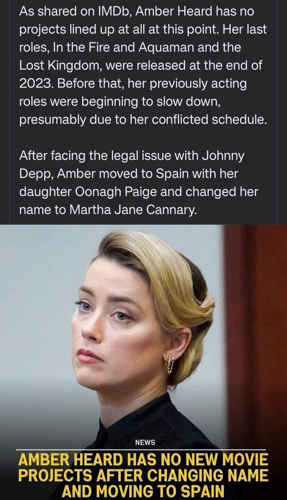Tap the words Lost Kingdom
Screen dimensions: 287x500
(60, 66)
